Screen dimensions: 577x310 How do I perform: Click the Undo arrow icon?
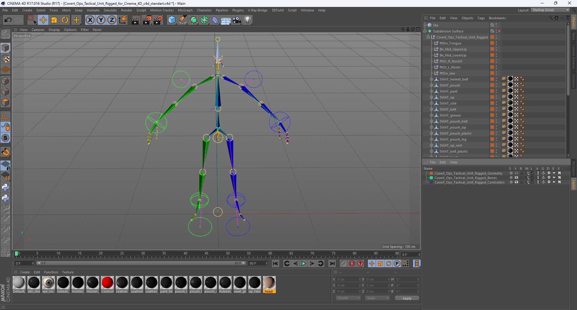tap(8, 20)
